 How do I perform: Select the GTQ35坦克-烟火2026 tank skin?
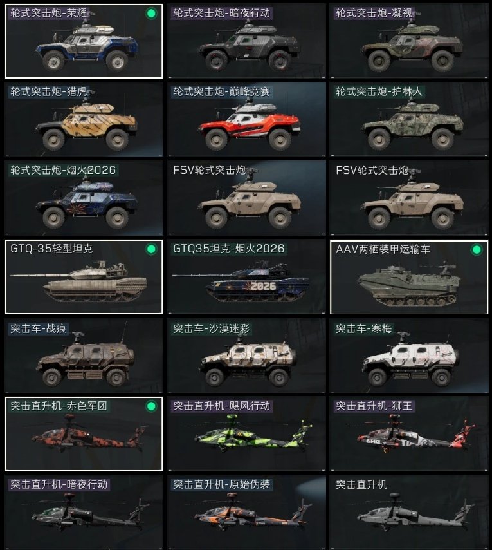246,277
